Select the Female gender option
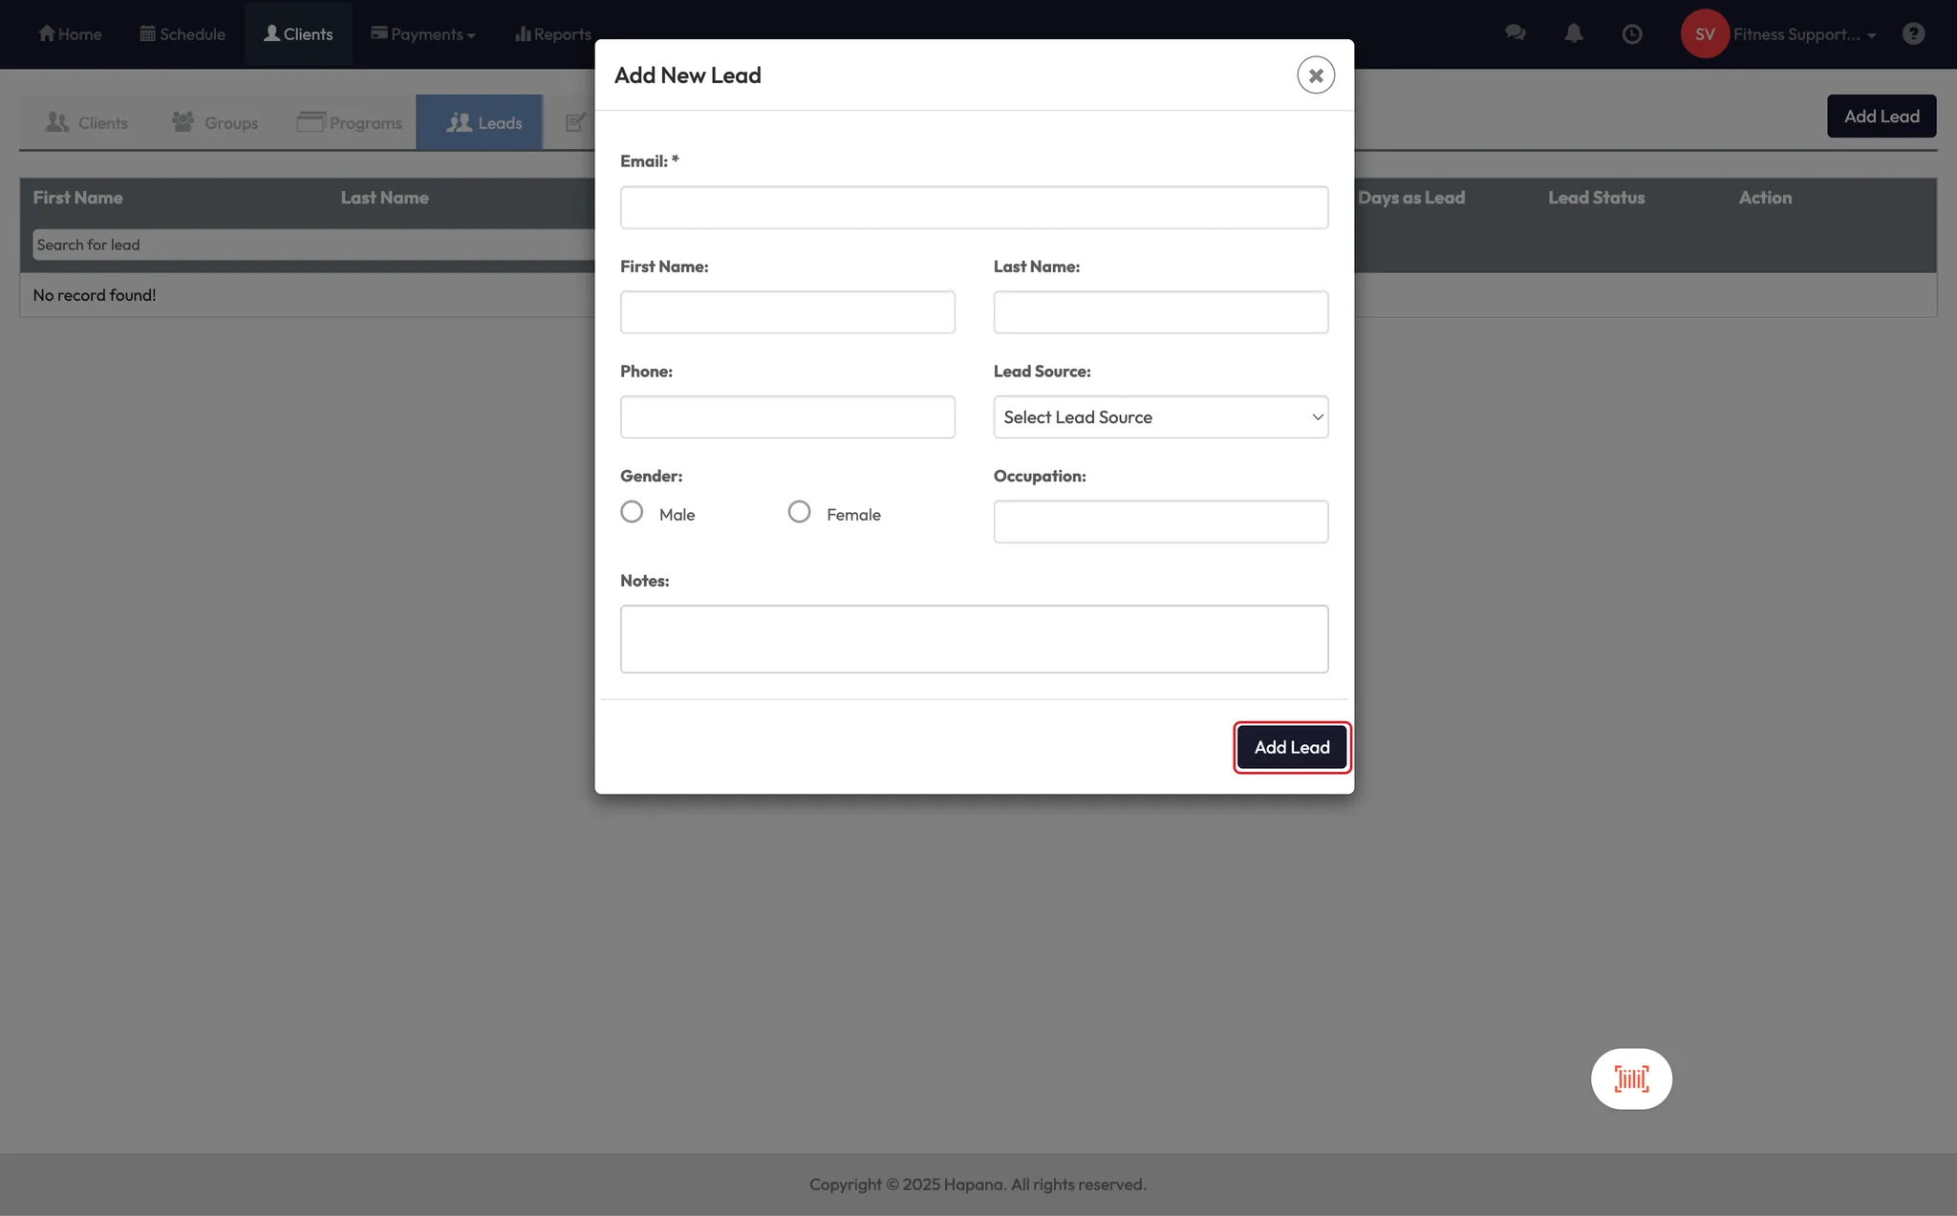Viewport: 1957px width, 1216px height. point(799,512)
